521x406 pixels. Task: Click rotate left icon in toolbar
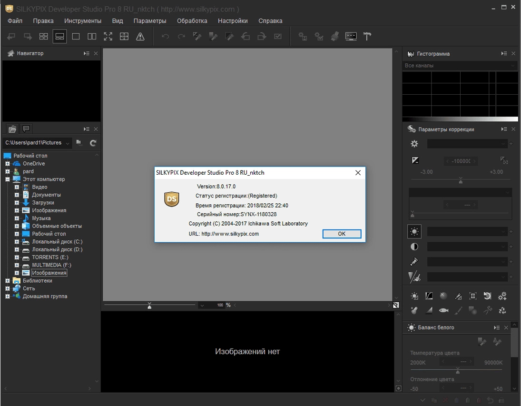coord(246,36)
